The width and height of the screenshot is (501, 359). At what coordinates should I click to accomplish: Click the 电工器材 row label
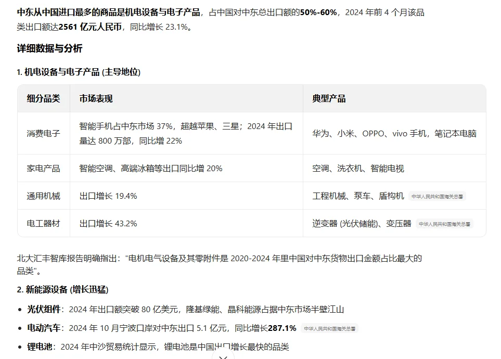[44, 224]
